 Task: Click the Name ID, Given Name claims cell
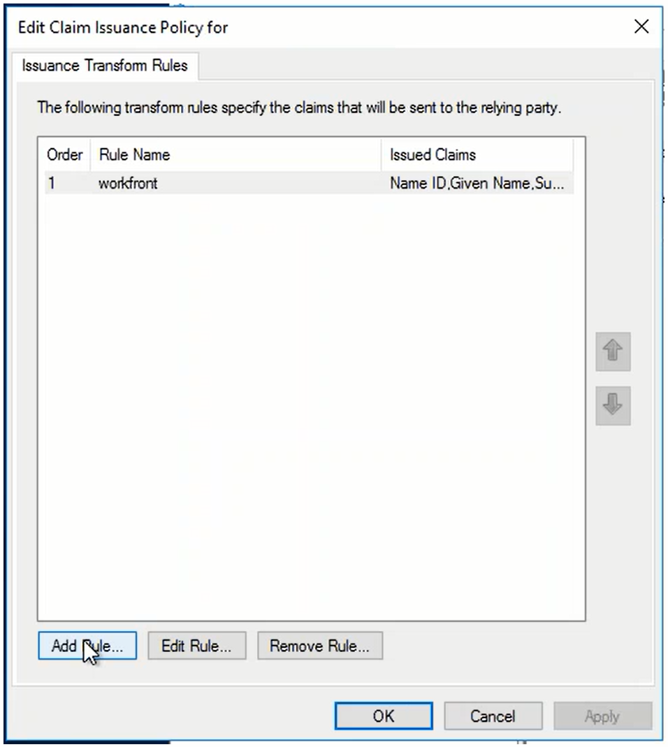click(475, 184)
